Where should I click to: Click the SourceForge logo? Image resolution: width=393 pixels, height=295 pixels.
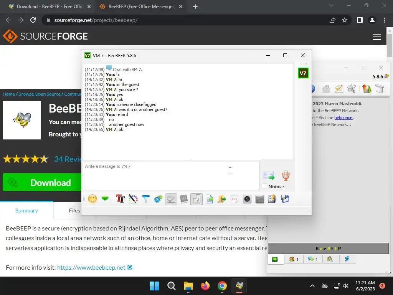pyautogui.click(x=45, y=36)
